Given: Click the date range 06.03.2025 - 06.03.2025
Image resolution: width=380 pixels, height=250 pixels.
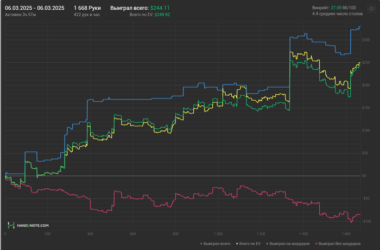Looking at the screenshot, I should coord(35,8).
